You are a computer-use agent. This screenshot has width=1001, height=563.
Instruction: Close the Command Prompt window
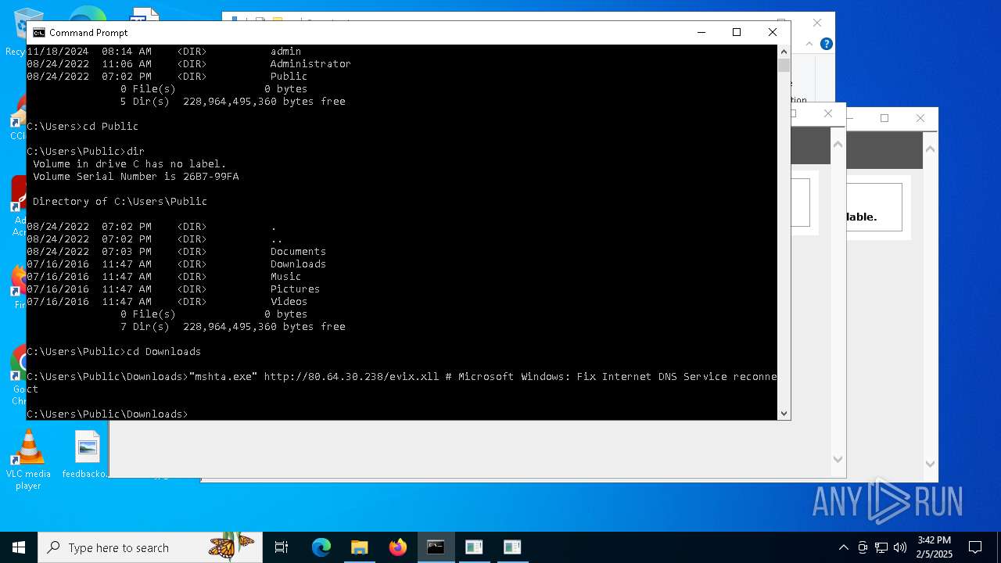click(x=773, y=32)
